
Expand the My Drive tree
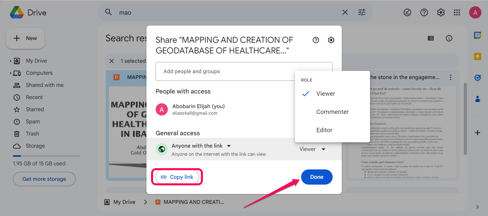pyautogui.click(x=10, y=61)
